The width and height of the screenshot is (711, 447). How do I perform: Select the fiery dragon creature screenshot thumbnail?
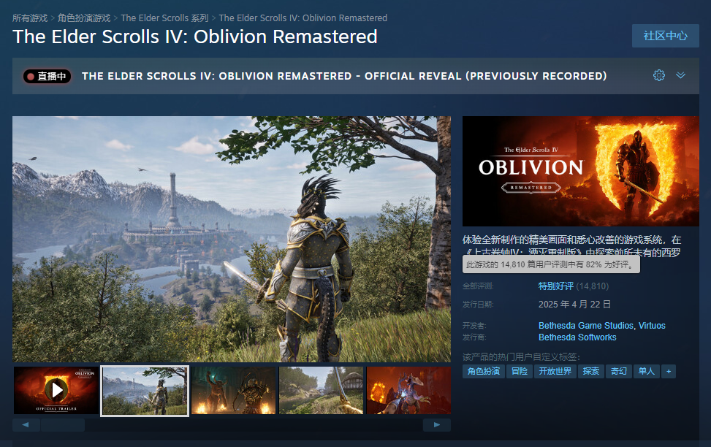click(408, 390)
